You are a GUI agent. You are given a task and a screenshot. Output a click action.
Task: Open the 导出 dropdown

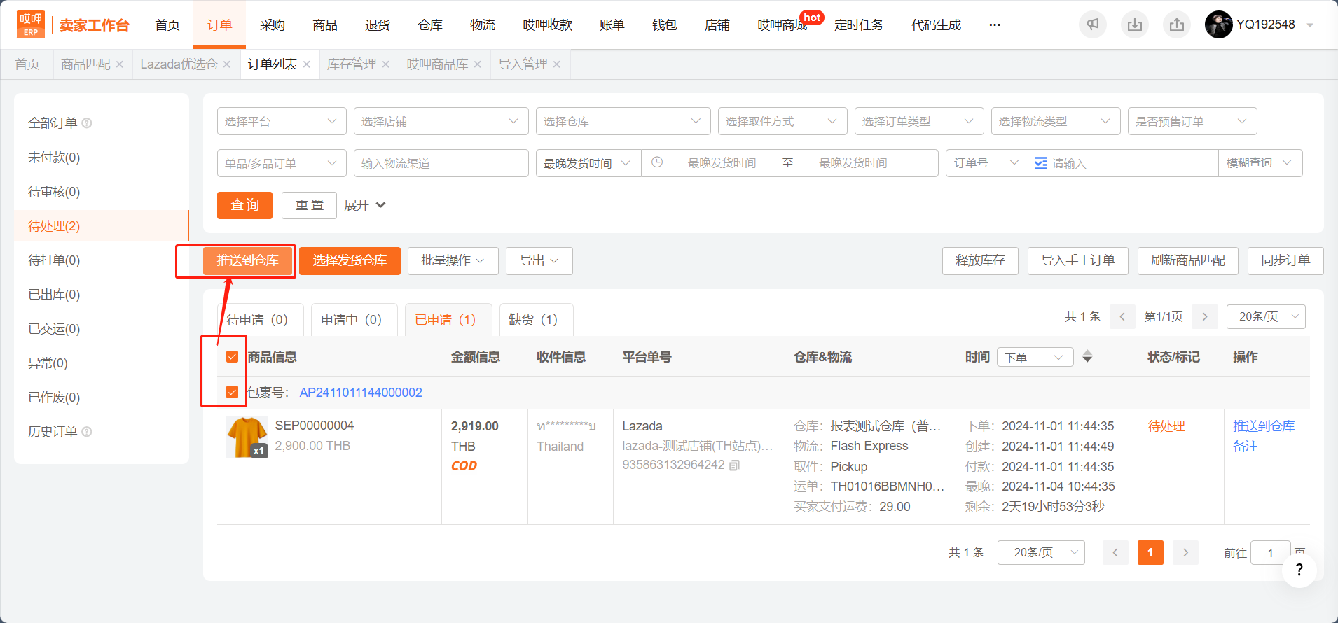coord(539,260)
